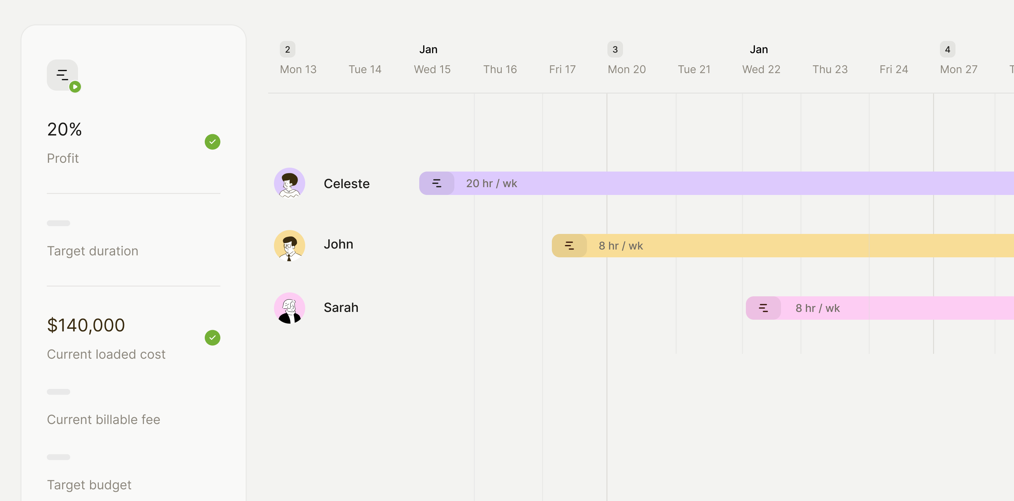
Task: Select the Wed 15 date column header
Action: click(432, 70)
